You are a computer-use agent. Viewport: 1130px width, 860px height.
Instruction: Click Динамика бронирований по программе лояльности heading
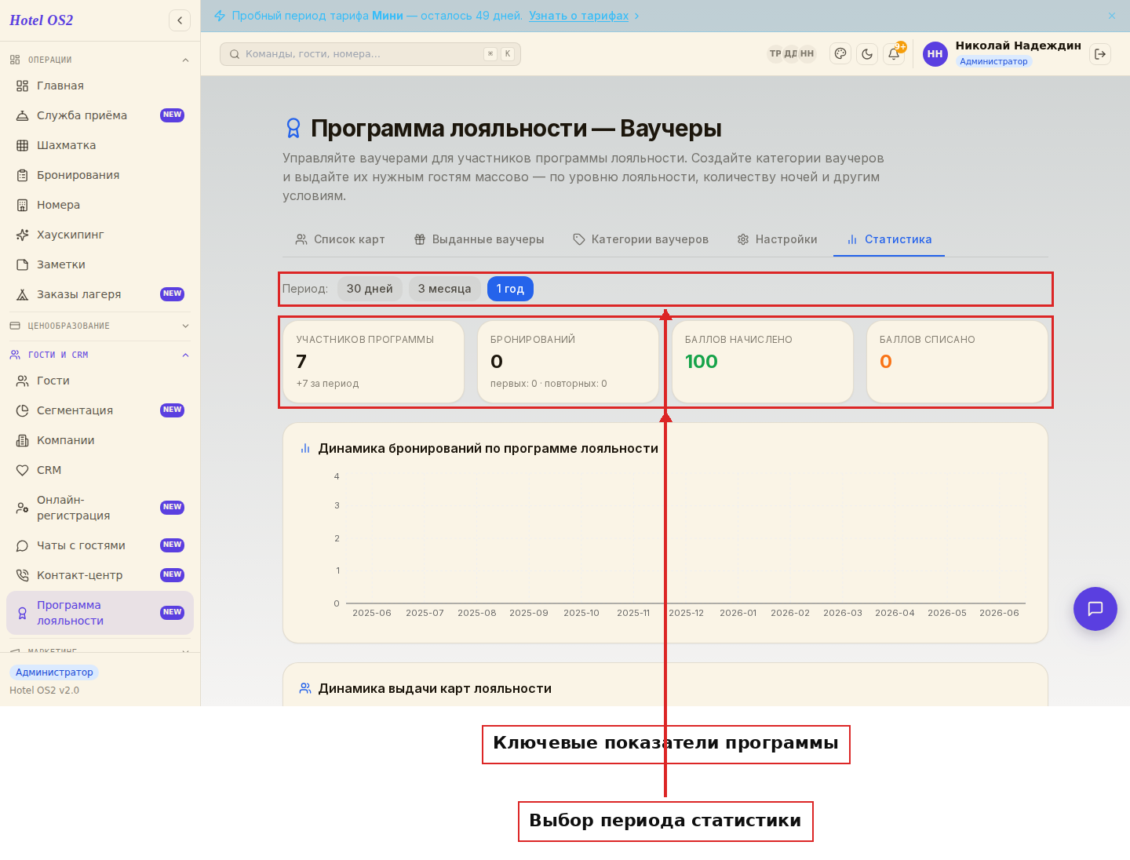(488, 448)
